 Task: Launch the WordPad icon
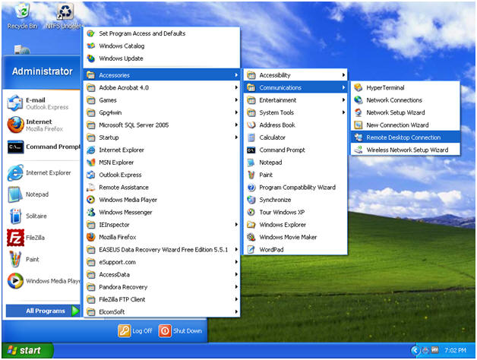pyautogui.click(x=251, y=250)
